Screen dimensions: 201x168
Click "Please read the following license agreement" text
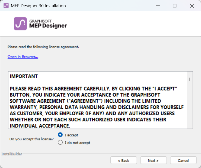(x=43, y=47)
